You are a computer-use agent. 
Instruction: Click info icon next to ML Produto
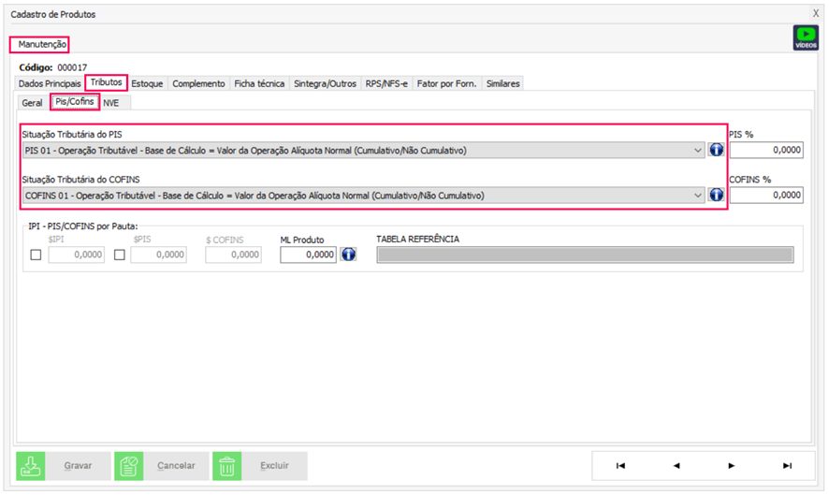tap(348, 255)
